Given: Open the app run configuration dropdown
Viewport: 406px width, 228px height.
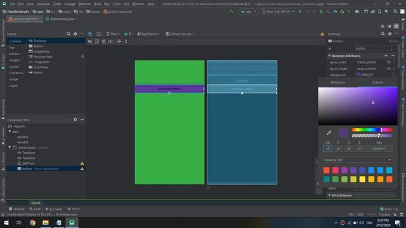Looking at the screenshot, I should [x=248, y=11].
